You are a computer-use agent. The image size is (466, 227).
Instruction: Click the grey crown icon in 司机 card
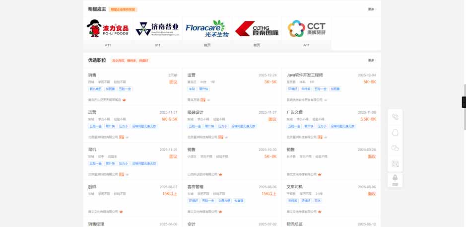click(x=127, y=174)
